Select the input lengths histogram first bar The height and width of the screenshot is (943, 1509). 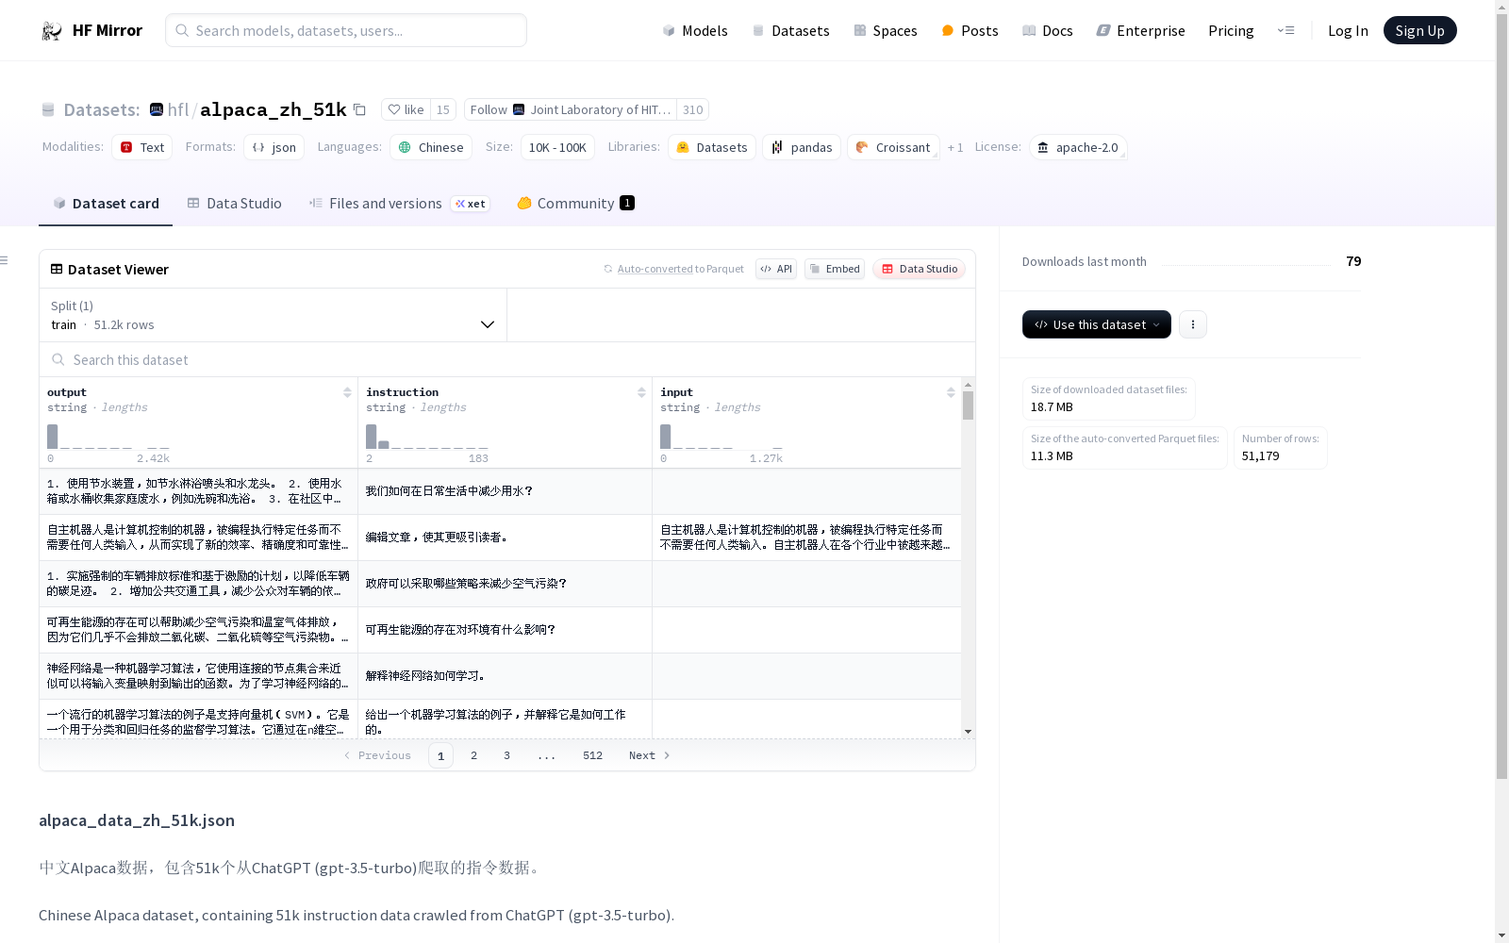click(x=665, y=437)
